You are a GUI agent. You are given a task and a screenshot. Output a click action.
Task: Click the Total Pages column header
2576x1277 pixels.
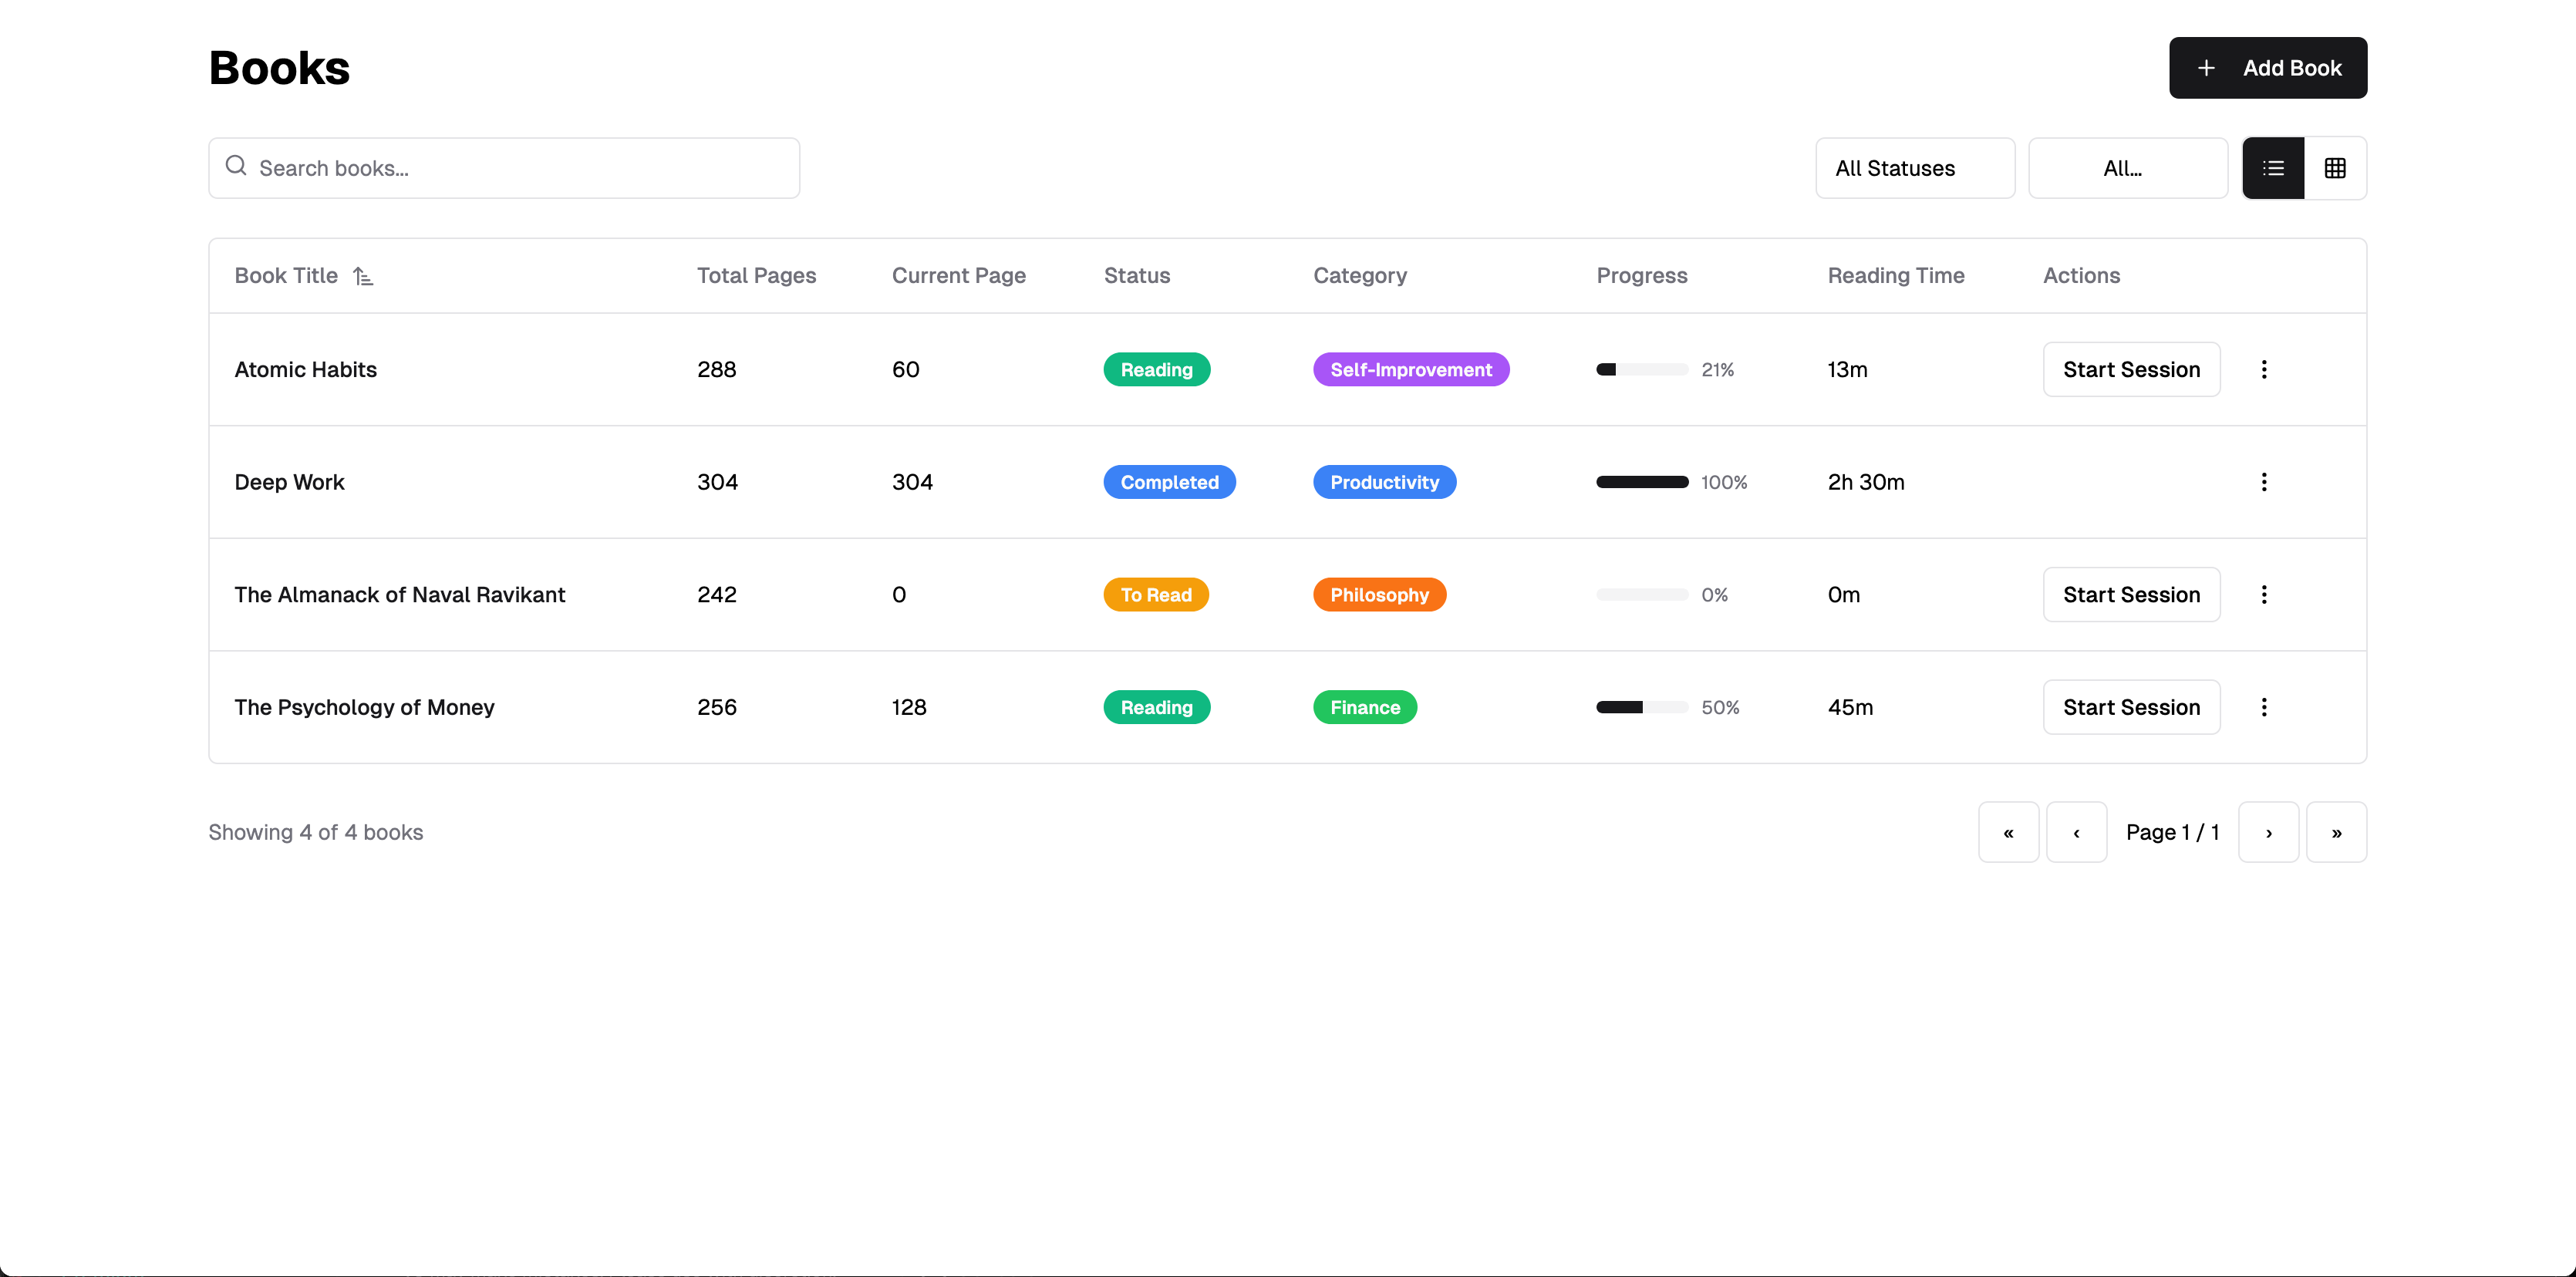pyautogui.click(x=756, y=276)
